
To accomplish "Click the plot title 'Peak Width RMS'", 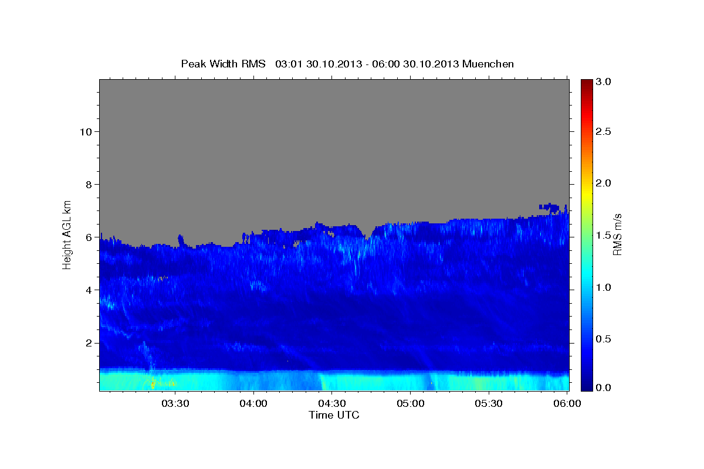I will (223, 64).
